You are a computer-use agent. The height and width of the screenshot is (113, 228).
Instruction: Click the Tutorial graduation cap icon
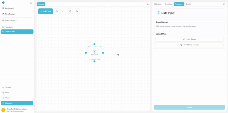[3, 87]
